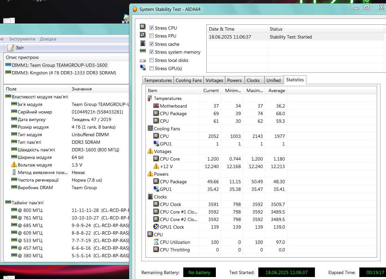
Task: Click the Таймінг пам'яті group icon
Action: (x=8, y=202)
